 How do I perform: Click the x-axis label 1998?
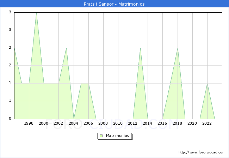(x=29, y=123)
